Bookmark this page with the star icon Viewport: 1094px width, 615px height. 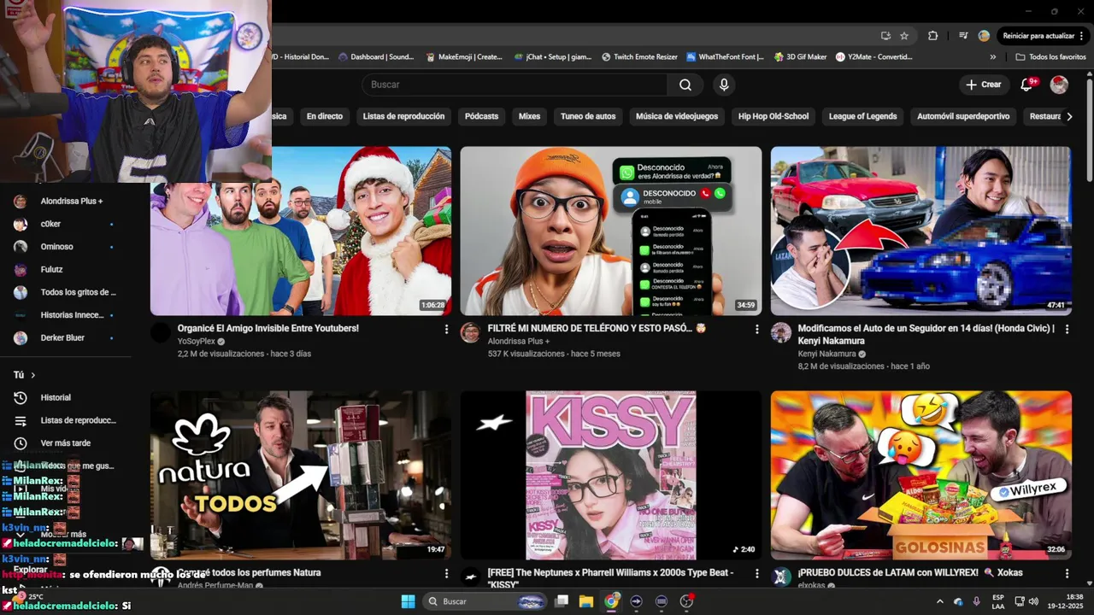[x=904, y=36]
